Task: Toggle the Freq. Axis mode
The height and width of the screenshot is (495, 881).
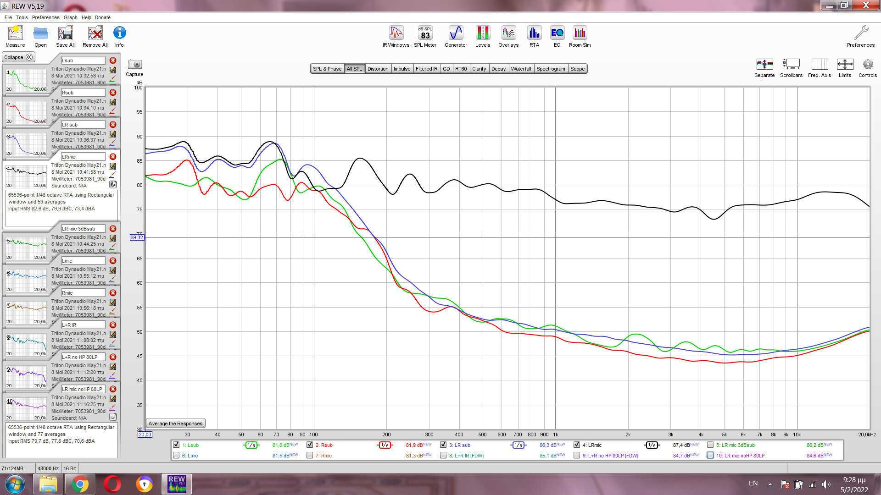Action: click(819, 68)
